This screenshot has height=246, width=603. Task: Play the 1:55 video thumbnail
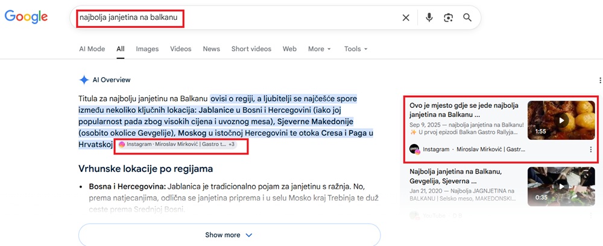(561, 121)
